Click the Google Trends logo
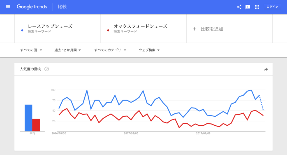Screen dimensions: 287x155 pyautogui.click(x=32, y=7)
